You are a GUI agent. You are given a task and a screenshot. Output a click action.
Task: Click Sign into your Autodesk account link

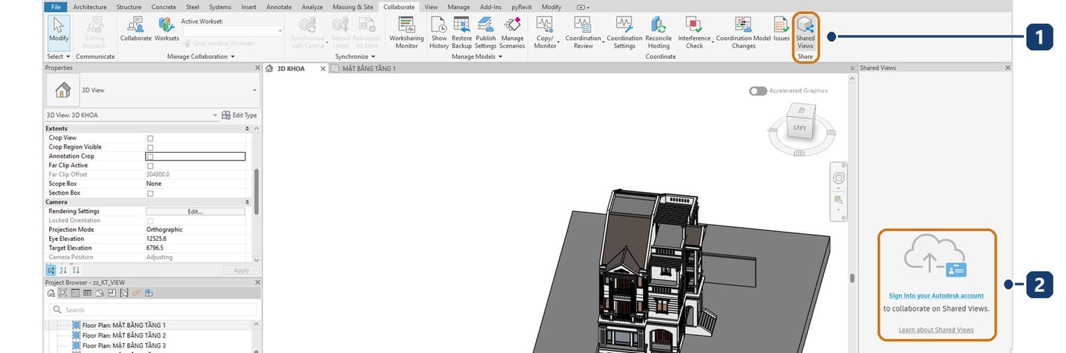tap(936, 296)
